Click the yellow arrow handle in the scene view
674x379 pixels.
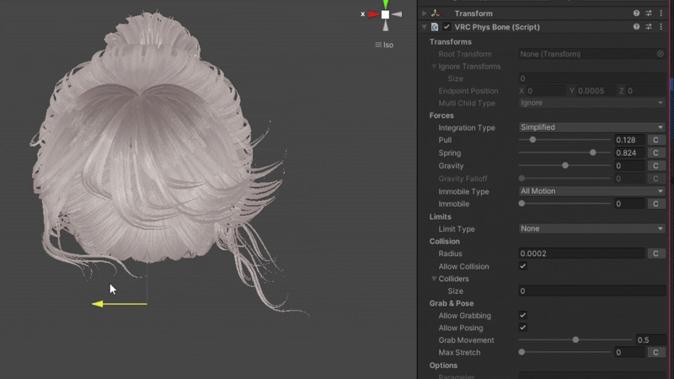coord(99,303)
